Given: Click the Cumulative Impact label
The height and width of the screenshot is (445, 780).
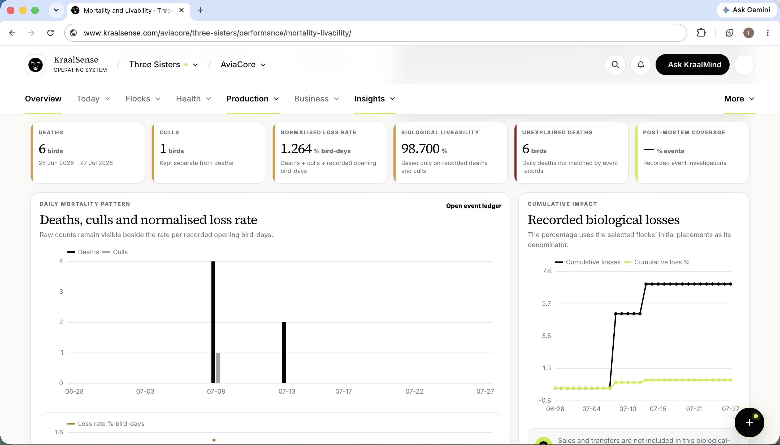Looking at the screenshot, I should [562, 204].
